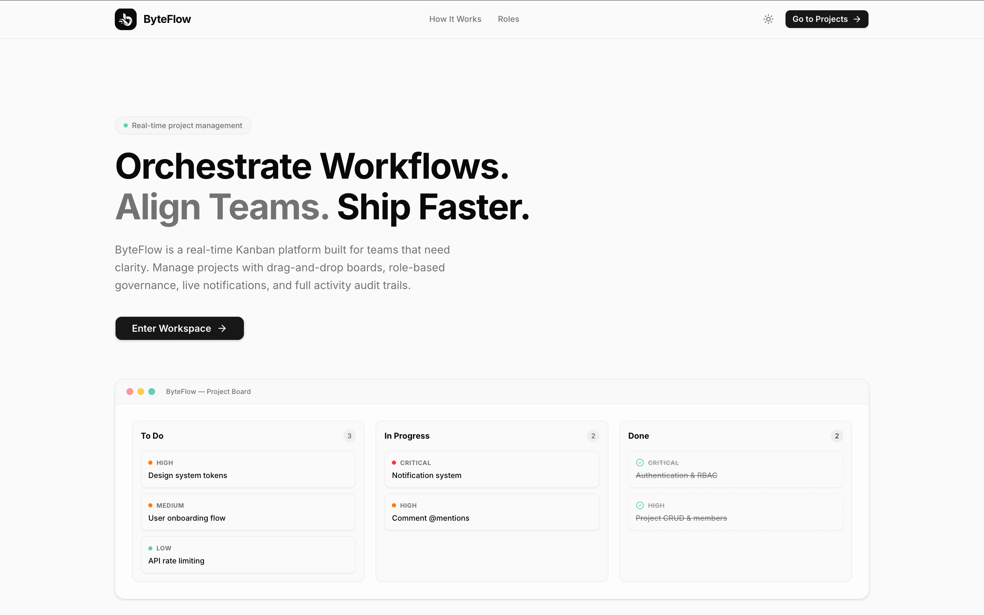This screenshot has width=984, height=615.
Task: Click the red window dot on Project Board
Action: [x=130, y=391]
